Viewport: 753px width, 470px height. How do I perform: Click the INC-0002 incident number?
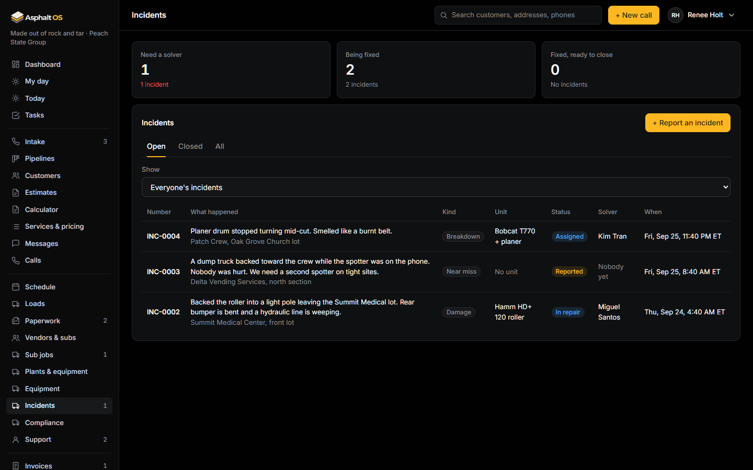point(163,312)
